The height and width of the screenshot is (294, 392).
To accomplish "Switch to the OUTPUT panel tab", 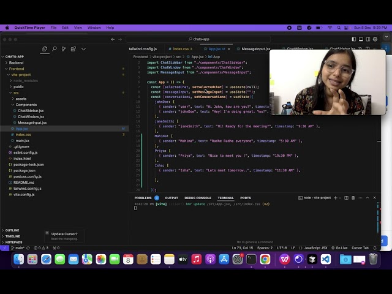I will (x=171, y=198).
